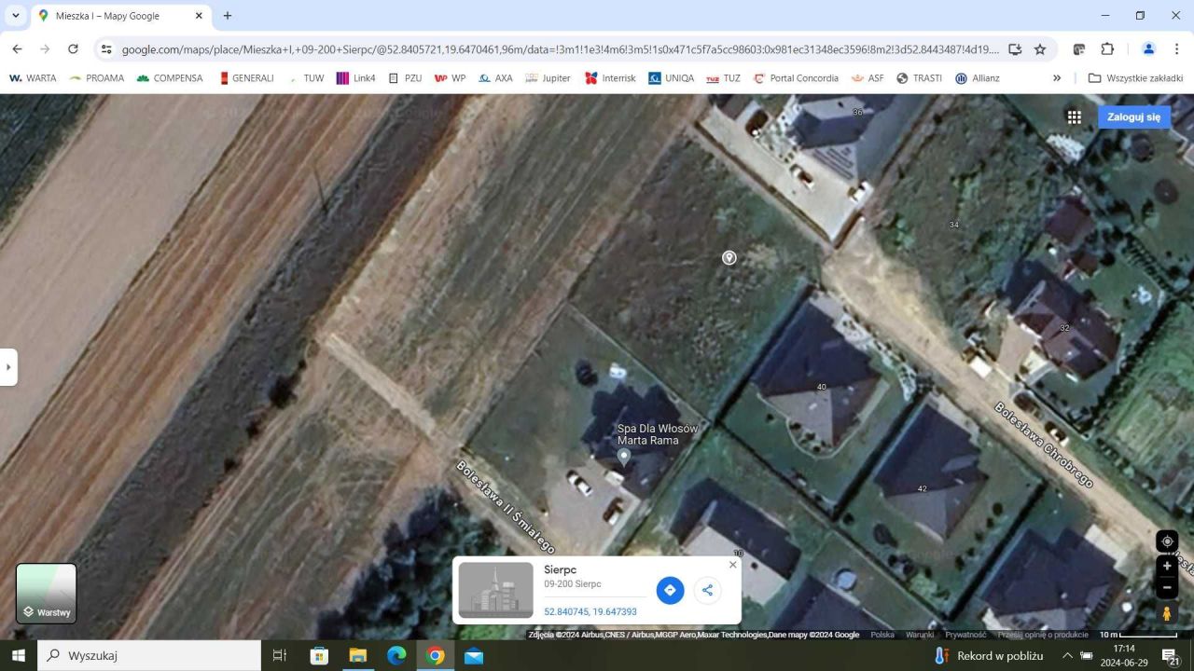Open the PZU bookmark

tap(406, 78)
